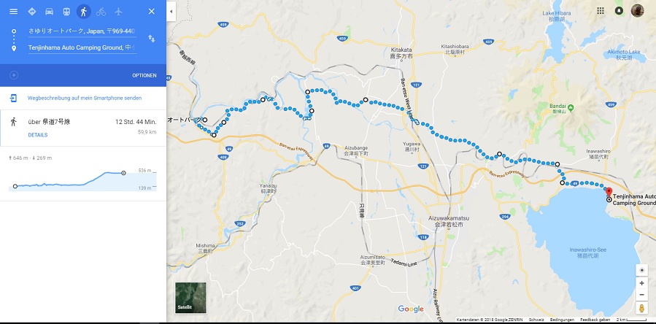Swap start and destination points
Image resolution: width=656 pixels, height=324 pixels.
coord(152,39)
